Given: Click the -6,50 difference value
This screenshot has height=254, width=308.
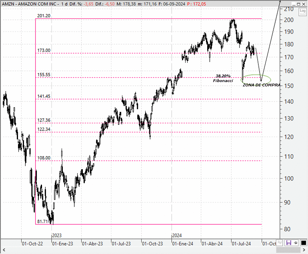Looking at the screenshot, I should [110, 4].
